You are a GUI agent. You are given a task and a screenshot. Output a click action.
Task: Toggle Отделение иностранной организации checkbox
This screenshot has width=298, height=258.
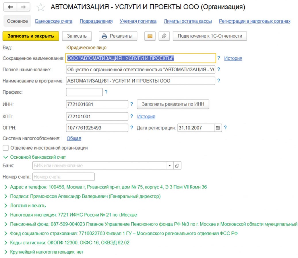[x=6, y=148]
